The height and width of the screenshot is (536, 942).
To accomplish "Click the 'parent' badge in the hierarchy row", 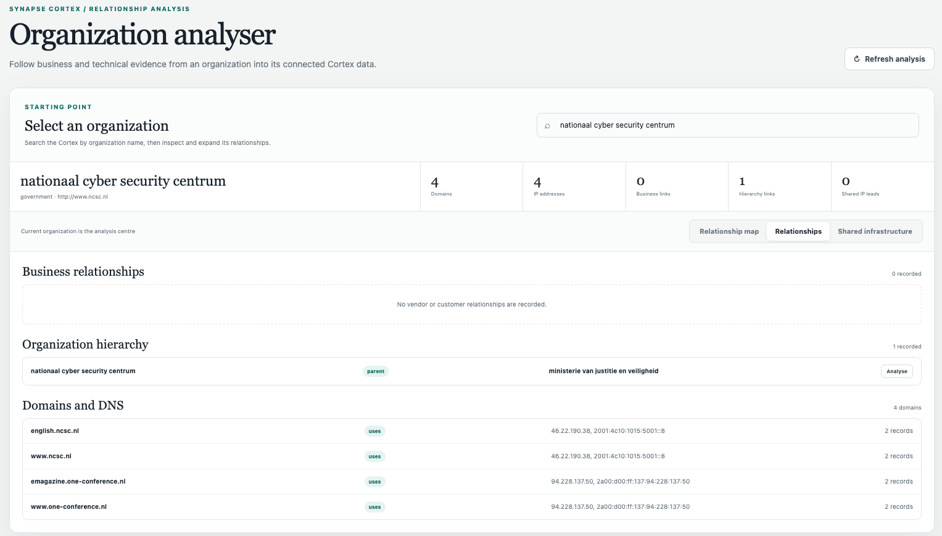I will pyautogui.click(x=376, y=371).
